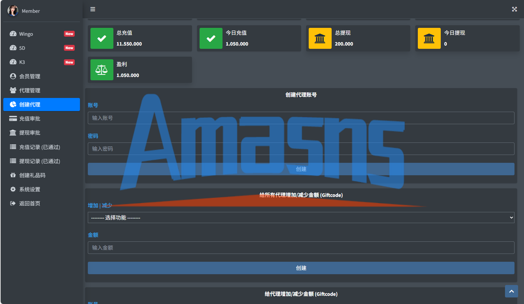Click the 增加 | 减少 label
Screen dimensions: 524x304
(x=100, y=205)
